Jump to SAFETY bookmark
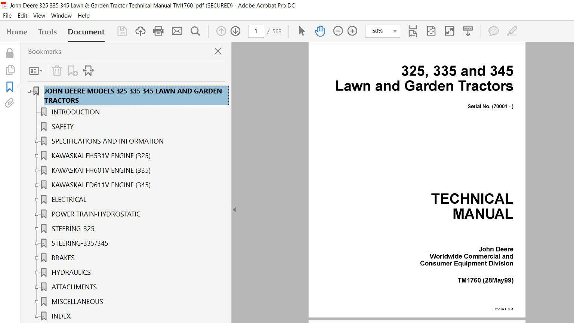 62,127
